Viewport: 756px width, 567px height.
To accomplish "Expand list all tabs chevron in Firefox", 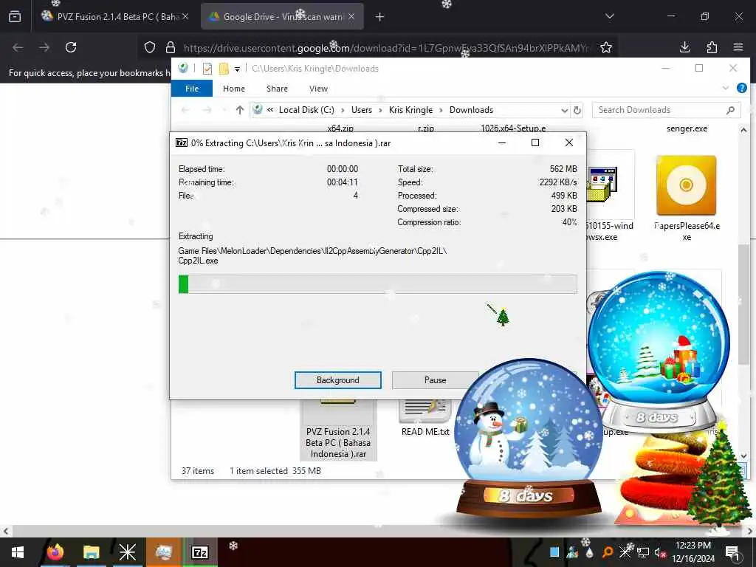I will point(609,16).
